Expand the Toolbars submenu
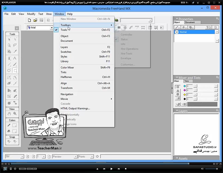223x173 pixels. click(x=84, y=25)
